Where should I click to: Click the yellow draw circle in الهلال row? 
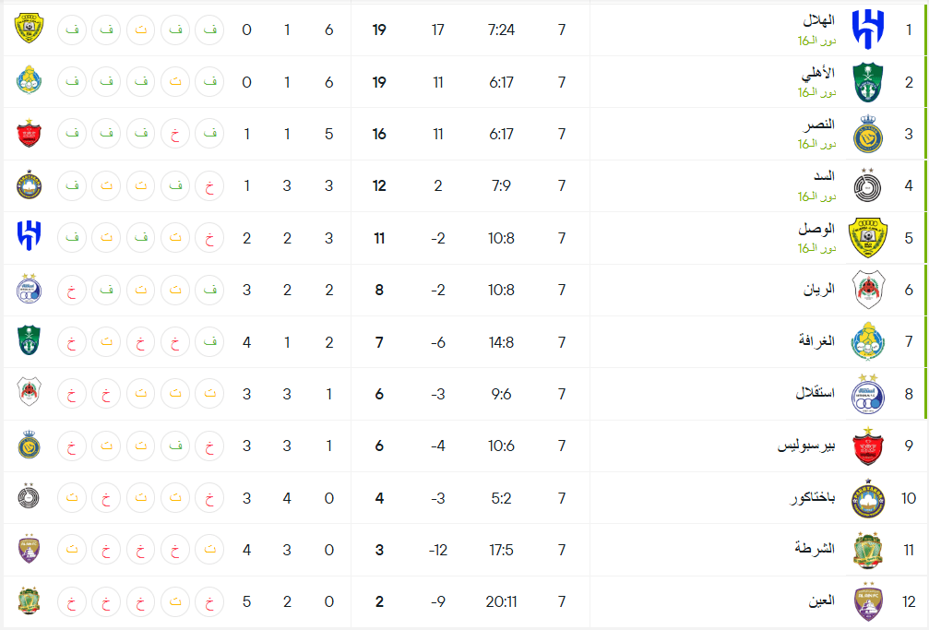tap(141, 30)
